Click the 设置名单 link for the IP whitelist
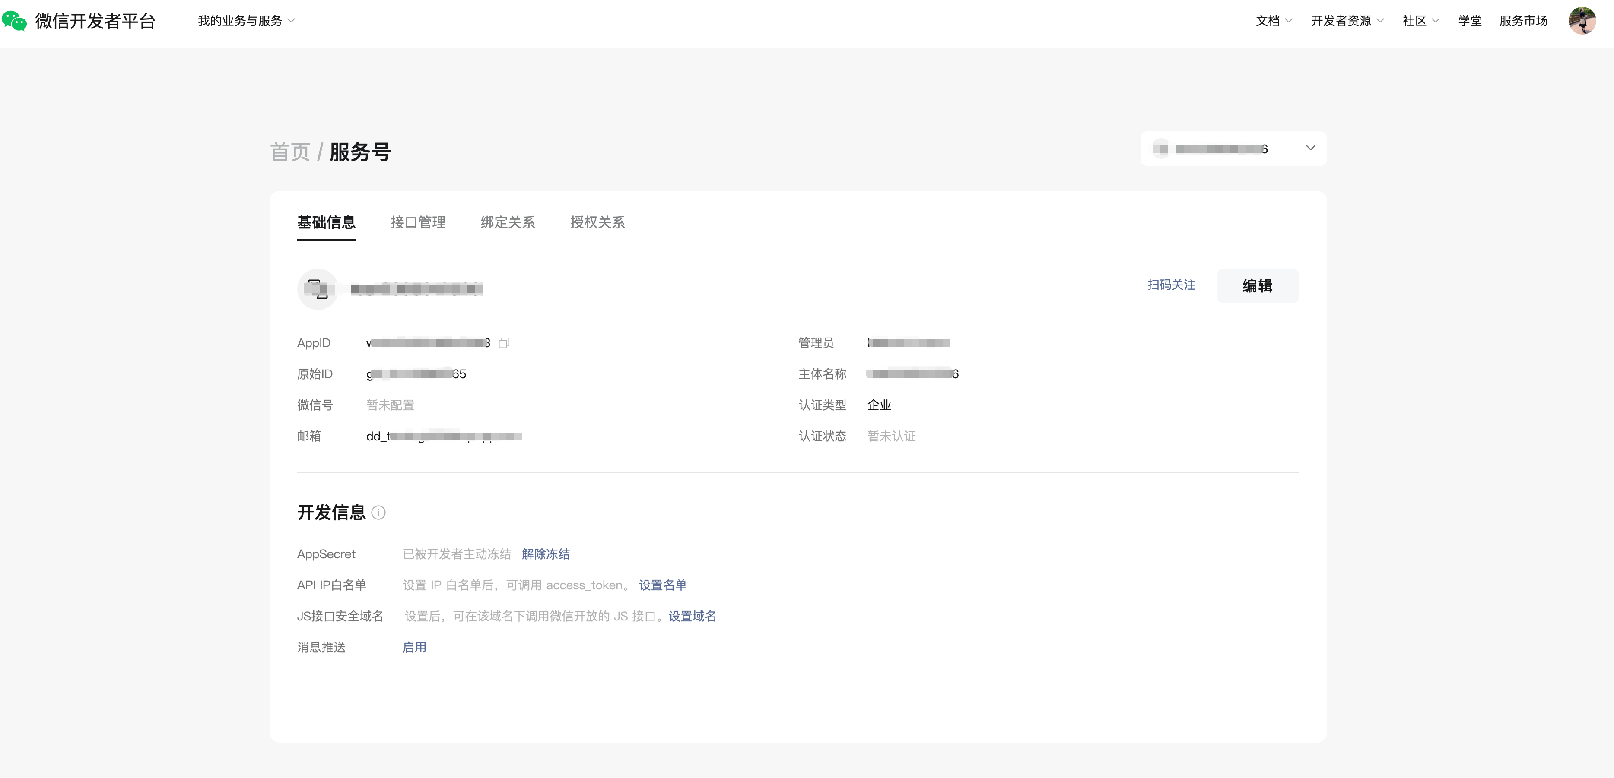Image resolution: width=1614 pixels, height=778 pixels. coord(662,585)
